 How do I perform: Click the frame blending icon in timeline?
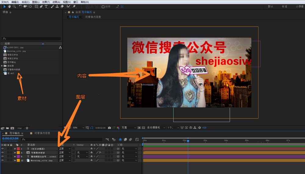pyautogui.click(x=125, y=140)
